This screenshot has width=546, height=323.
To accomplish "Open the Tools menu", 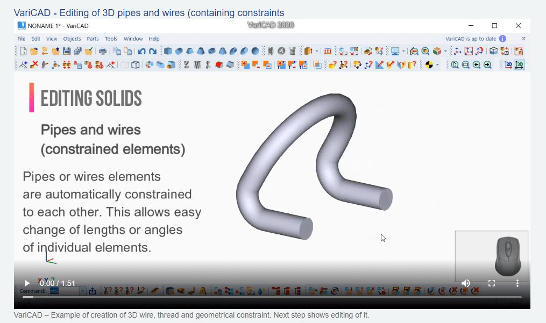I will click(111, 39).
